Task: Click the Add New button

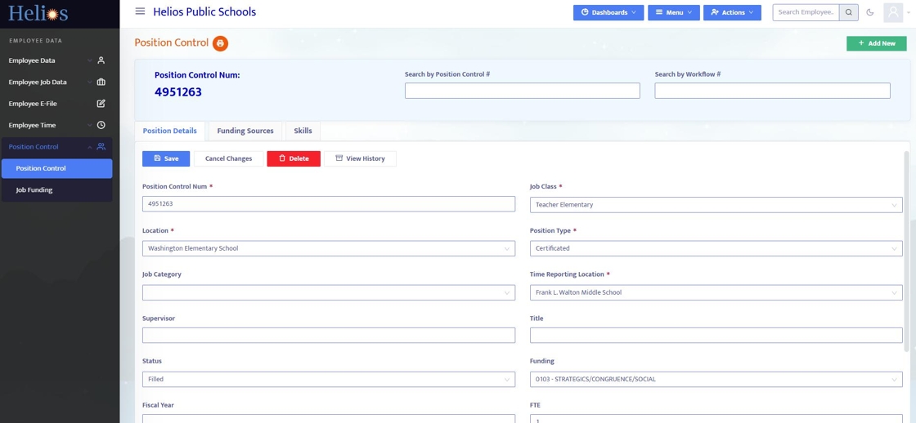Action: (876, 43)
